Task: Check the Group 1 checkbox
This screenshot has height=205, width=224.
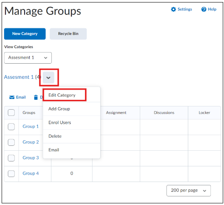Action: coord(11,127)
